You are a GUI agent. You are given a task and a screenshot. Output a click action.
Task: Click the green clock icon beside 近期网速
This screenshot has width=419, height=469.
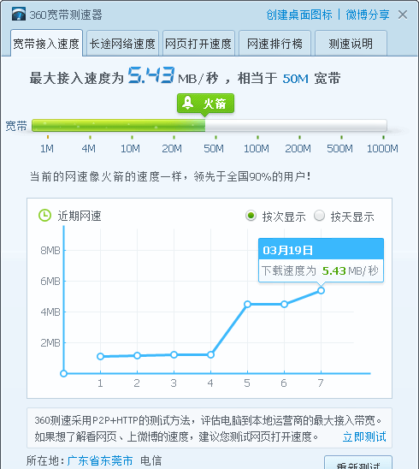tap(44, 216)
